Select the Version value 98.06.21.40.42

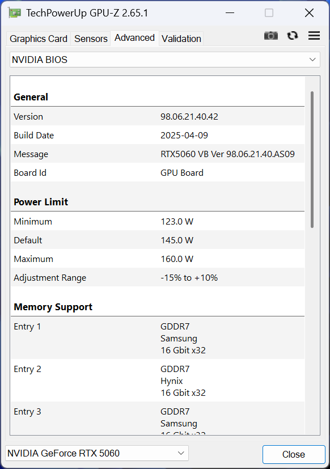(187, 116)
